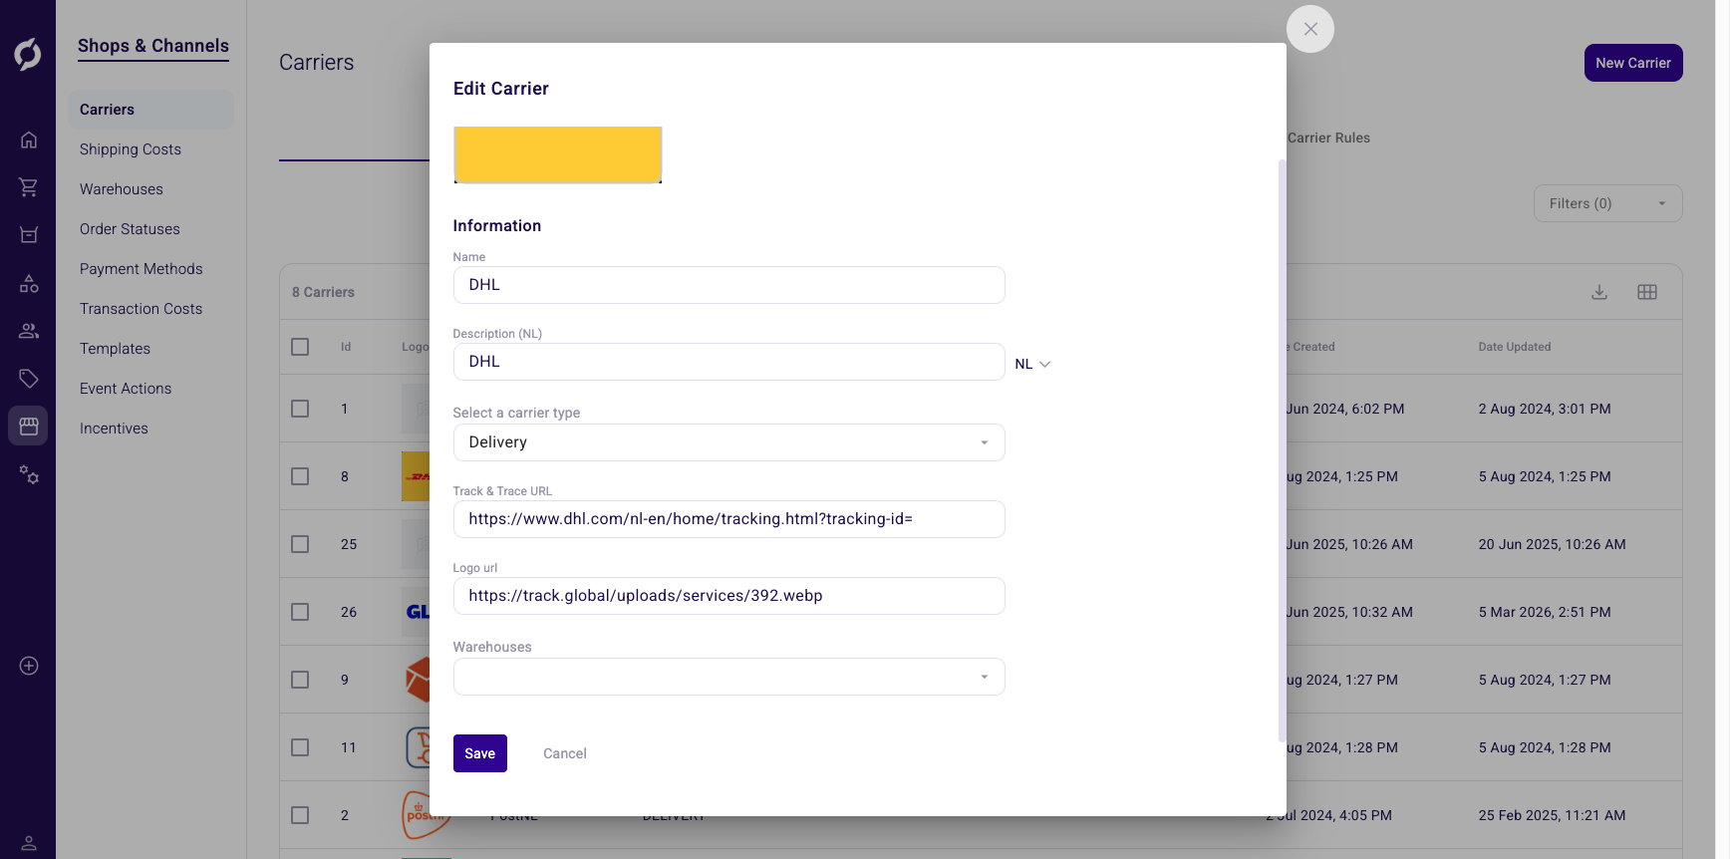Screen dimensions: 1730x859
Task: Check the checkbox for carrier Id 2
Action: click(x=300, y=815)
